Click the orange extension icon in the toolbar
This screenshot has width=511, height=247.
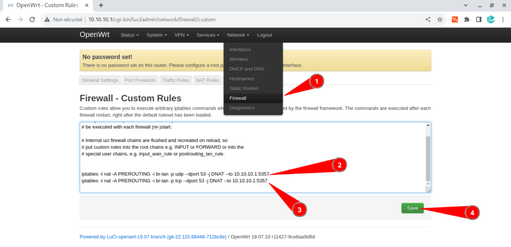pos(455,19)
